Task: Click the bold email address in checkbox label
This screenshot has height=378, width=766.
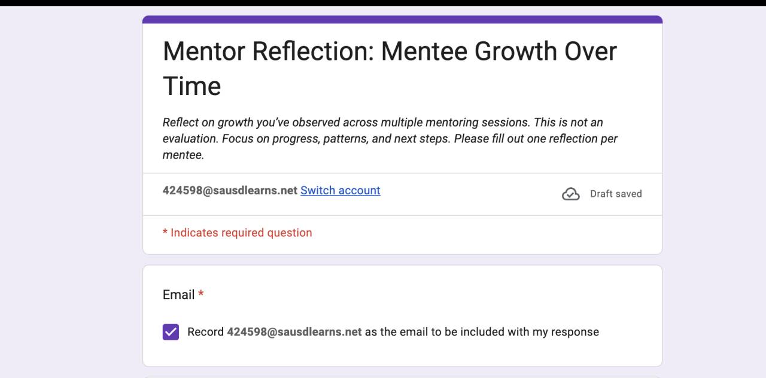Action: [x=294, y=332]
